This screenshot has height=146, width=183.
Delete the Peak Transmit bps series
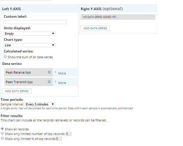click(x=49, y=82)
